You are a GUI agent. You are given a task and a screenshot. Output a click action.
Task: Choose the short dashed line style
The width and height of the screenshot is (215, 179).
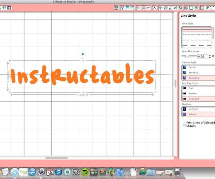[x=197, y=40]
